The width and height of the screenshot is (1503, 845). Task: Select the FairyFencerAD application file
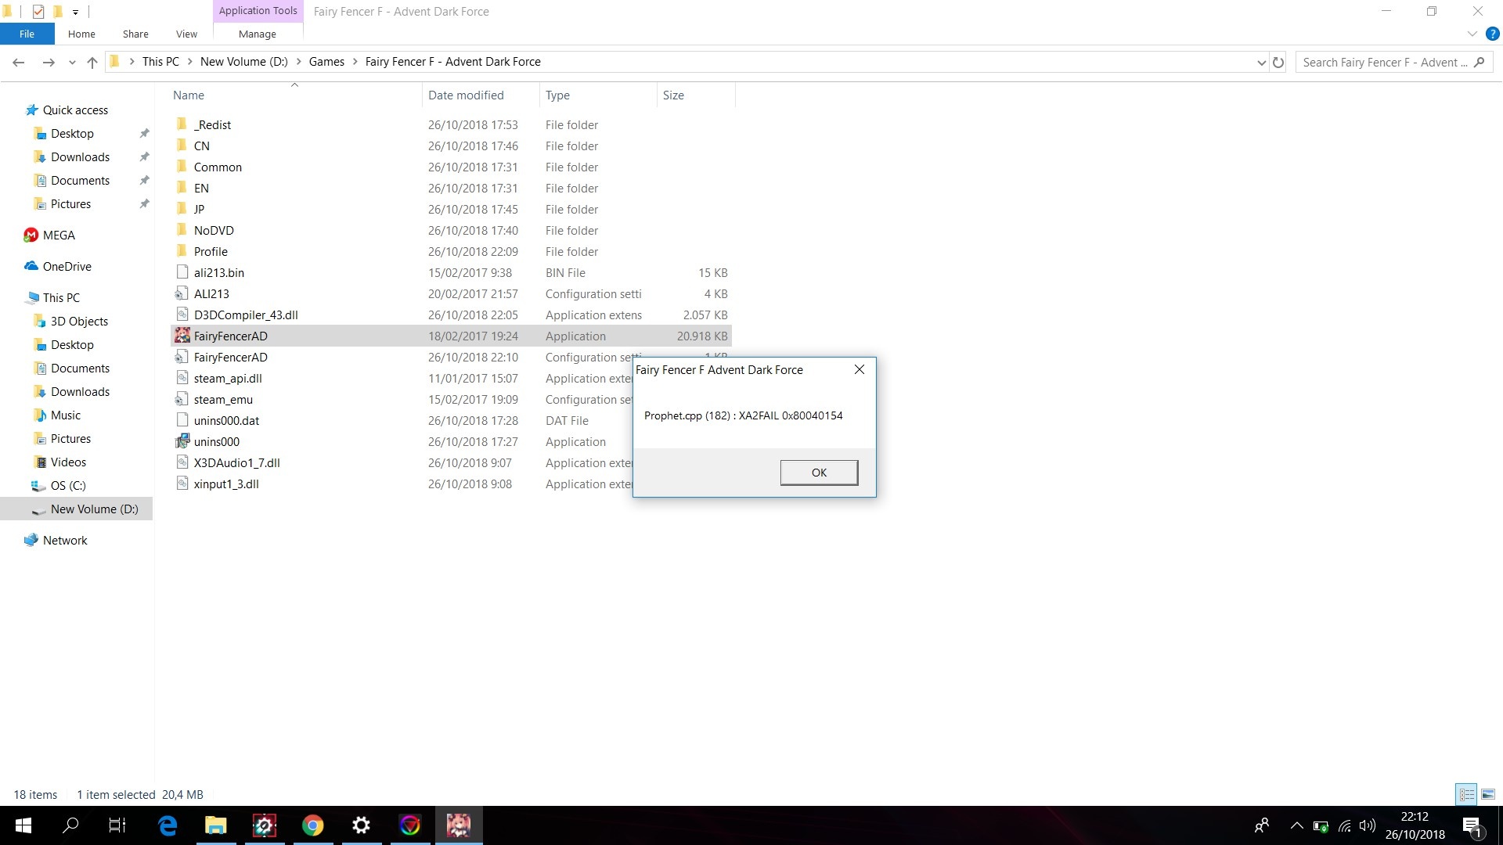[231, 336]
